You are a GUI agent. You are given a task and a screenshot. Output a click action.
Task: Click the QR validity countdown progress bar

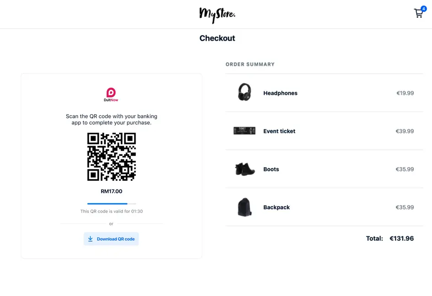111,204
